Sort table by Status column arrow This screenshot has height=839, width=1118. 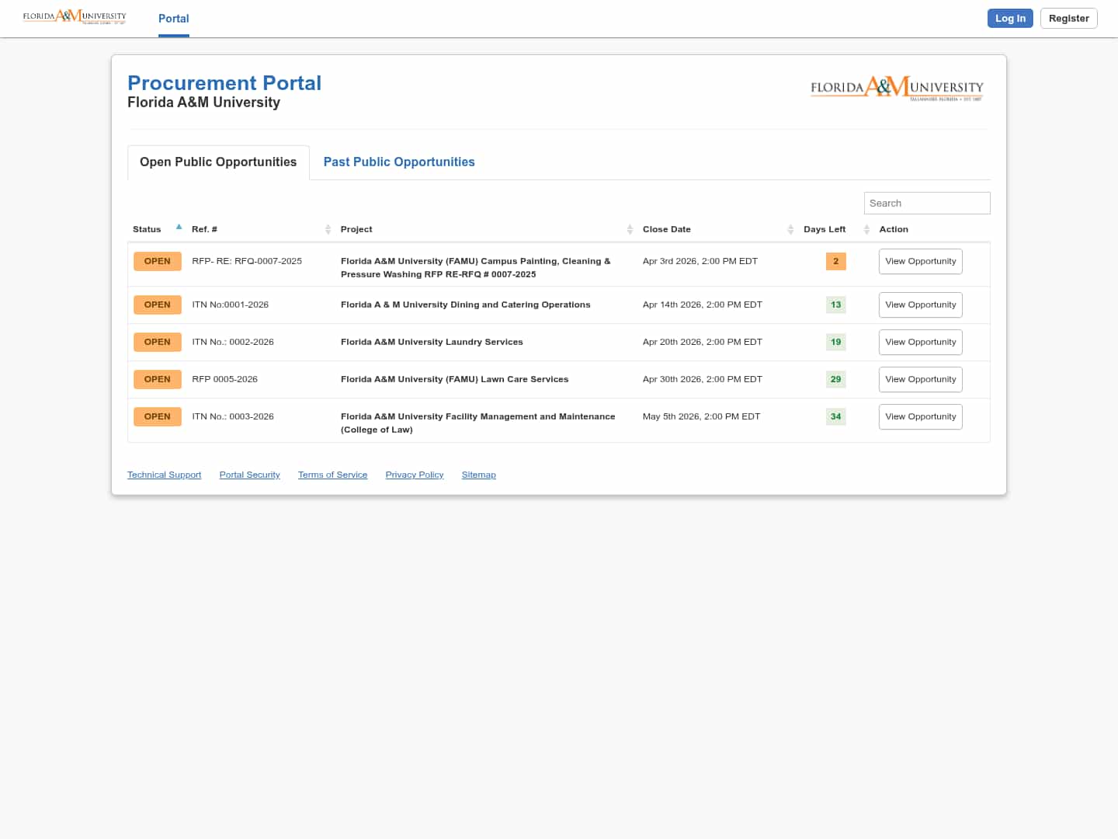(x=179, y=228)
